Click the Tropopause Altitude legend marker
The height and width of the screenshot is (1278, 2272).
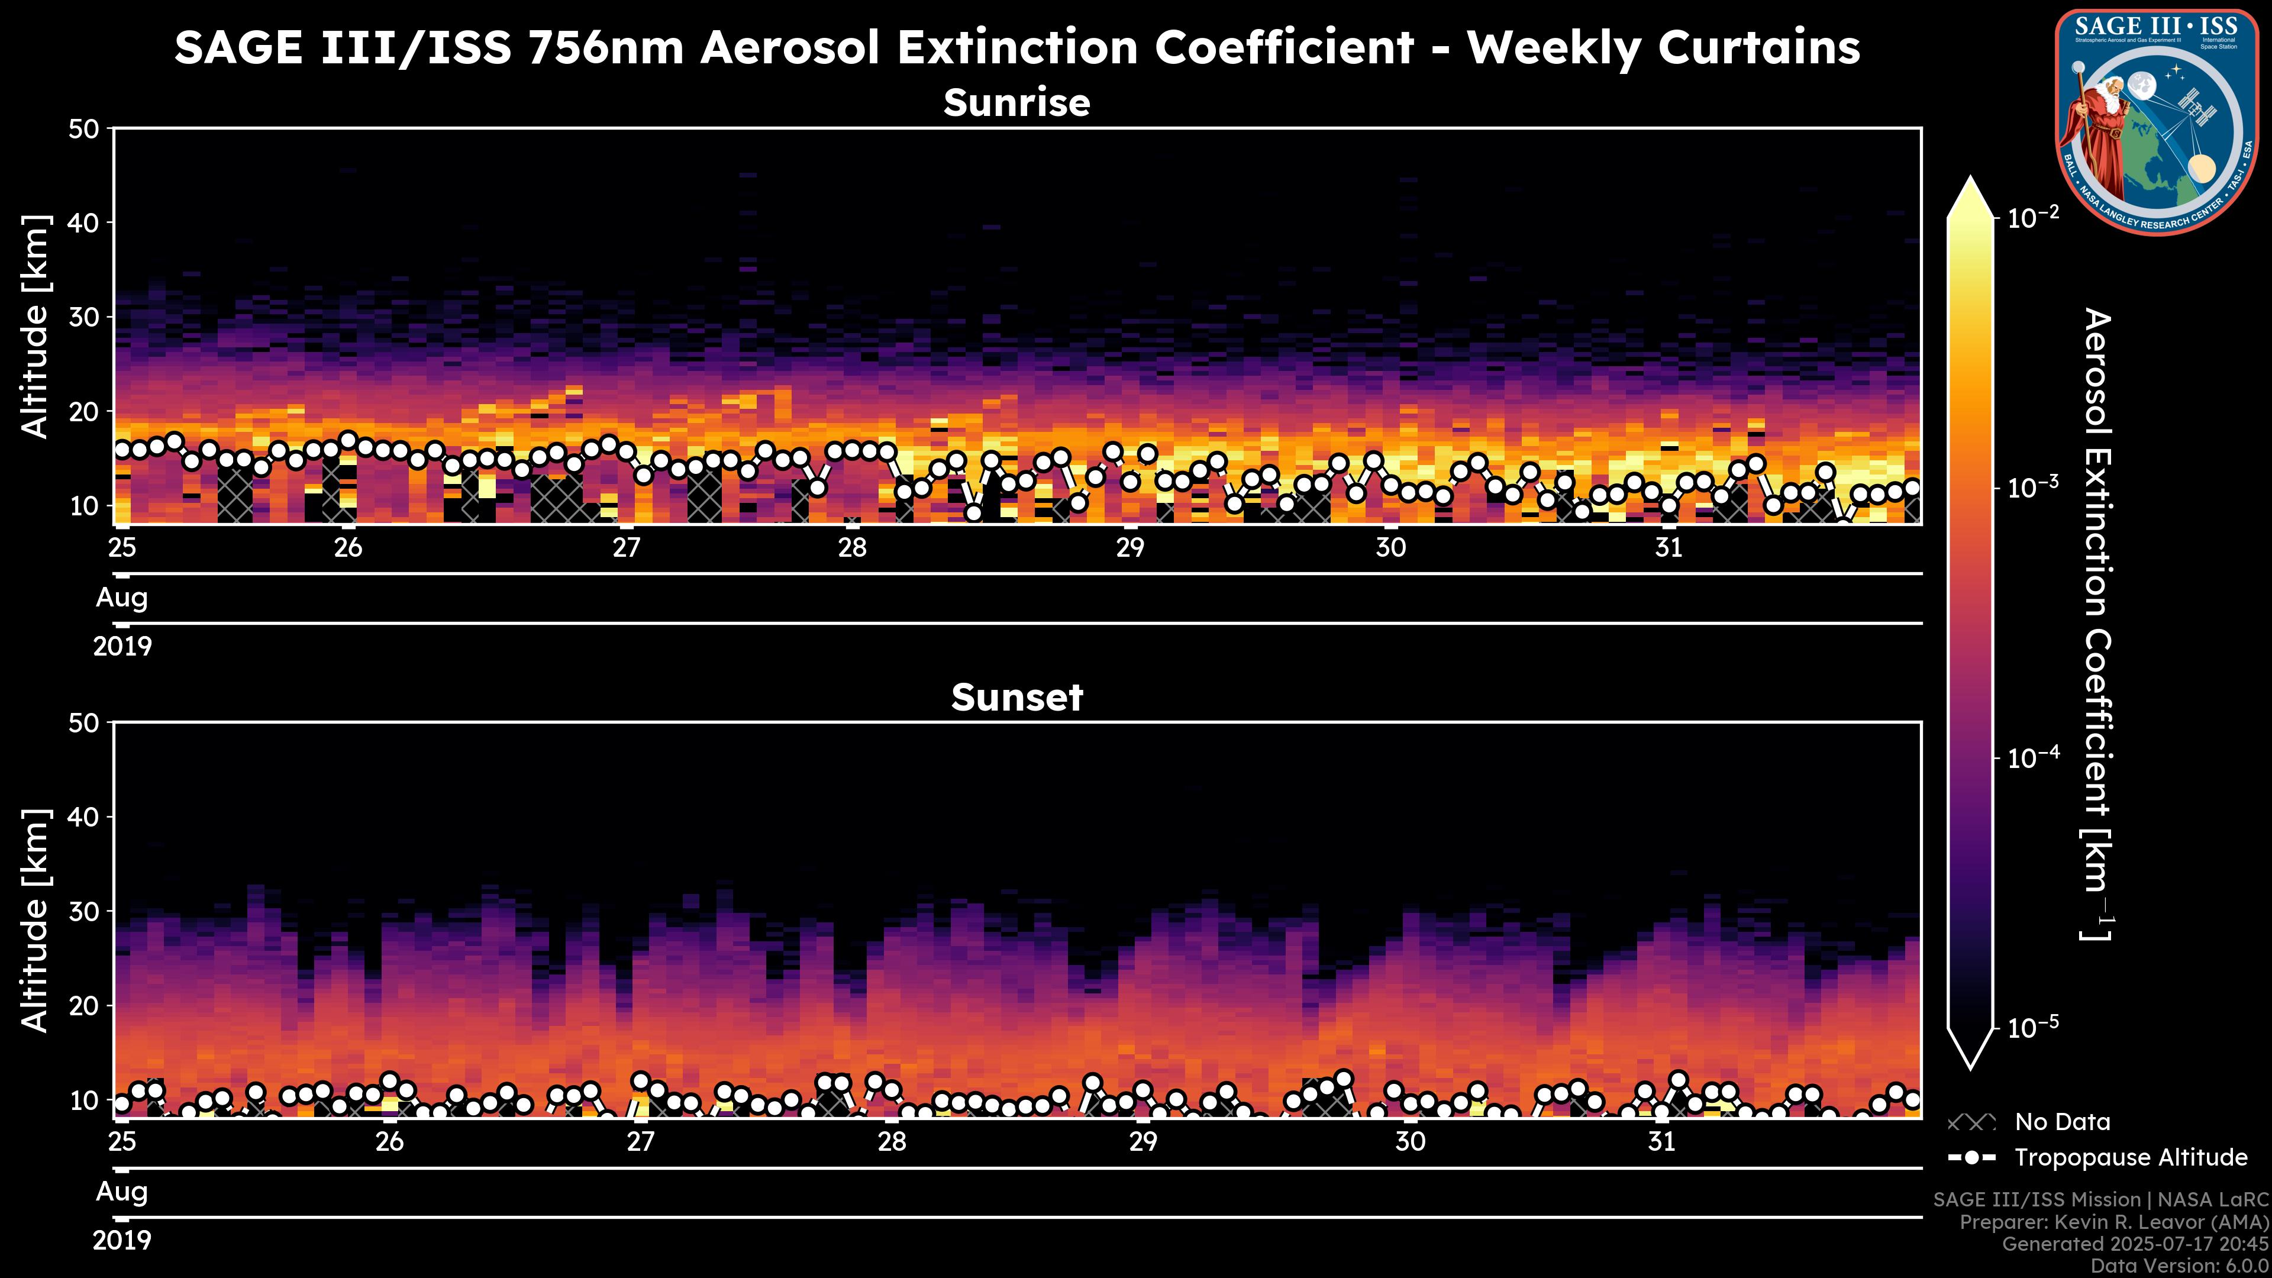point(1971,1158)
